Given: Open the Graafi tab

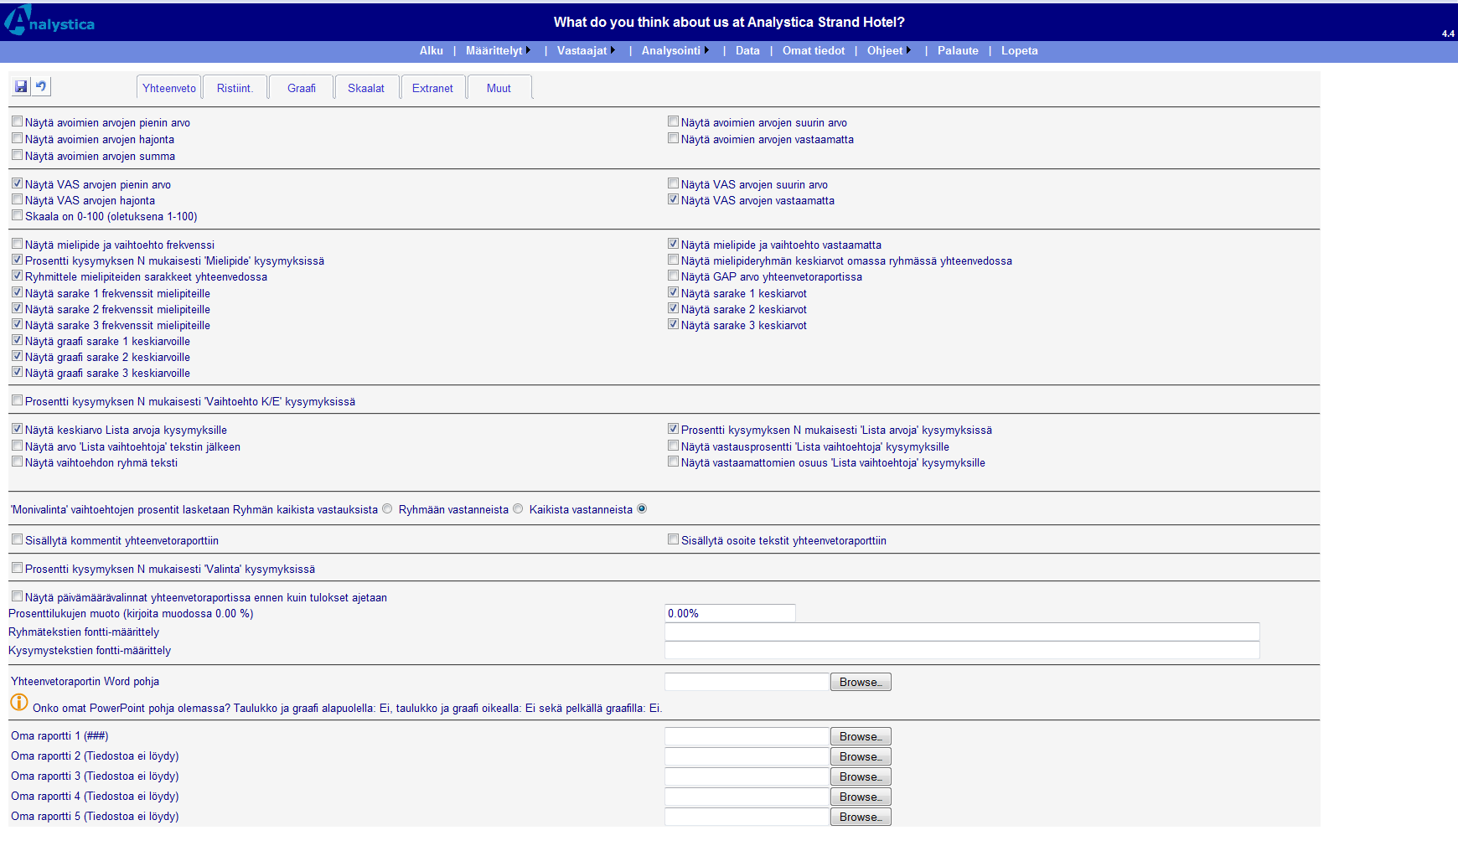Looking at the screenshot, I should 302,88.
